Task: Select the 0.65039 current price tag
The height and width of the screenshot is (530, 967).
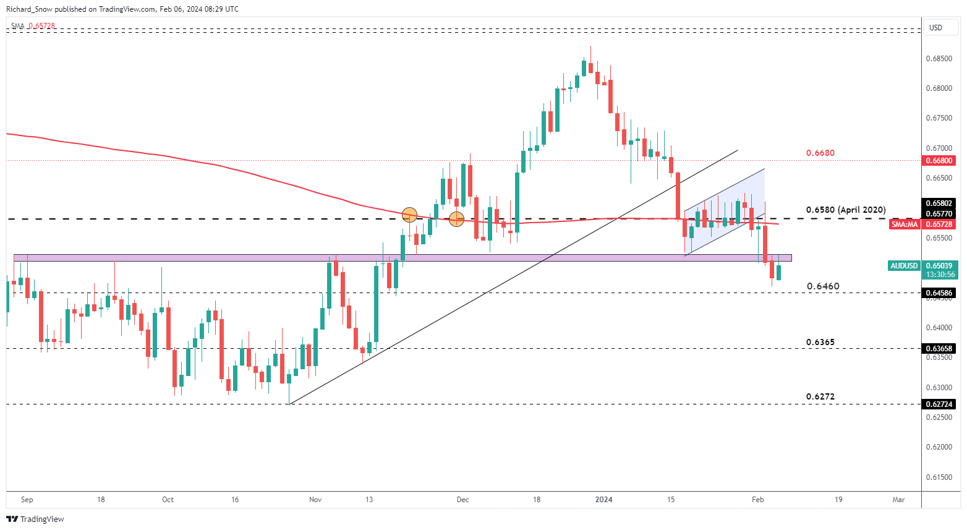Action: coord(940,266)
